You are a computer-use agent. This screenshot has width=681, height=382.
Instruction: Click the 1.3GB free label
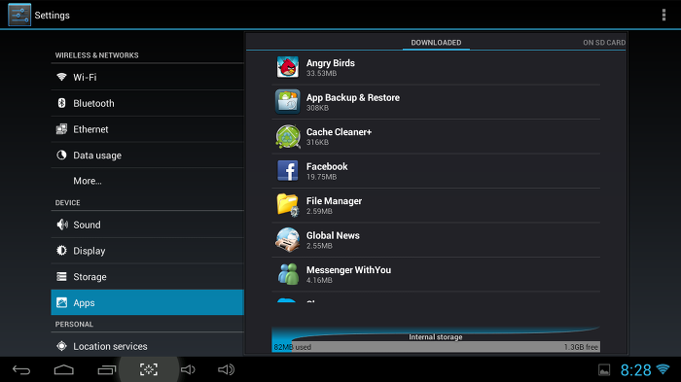click(581, 347)
